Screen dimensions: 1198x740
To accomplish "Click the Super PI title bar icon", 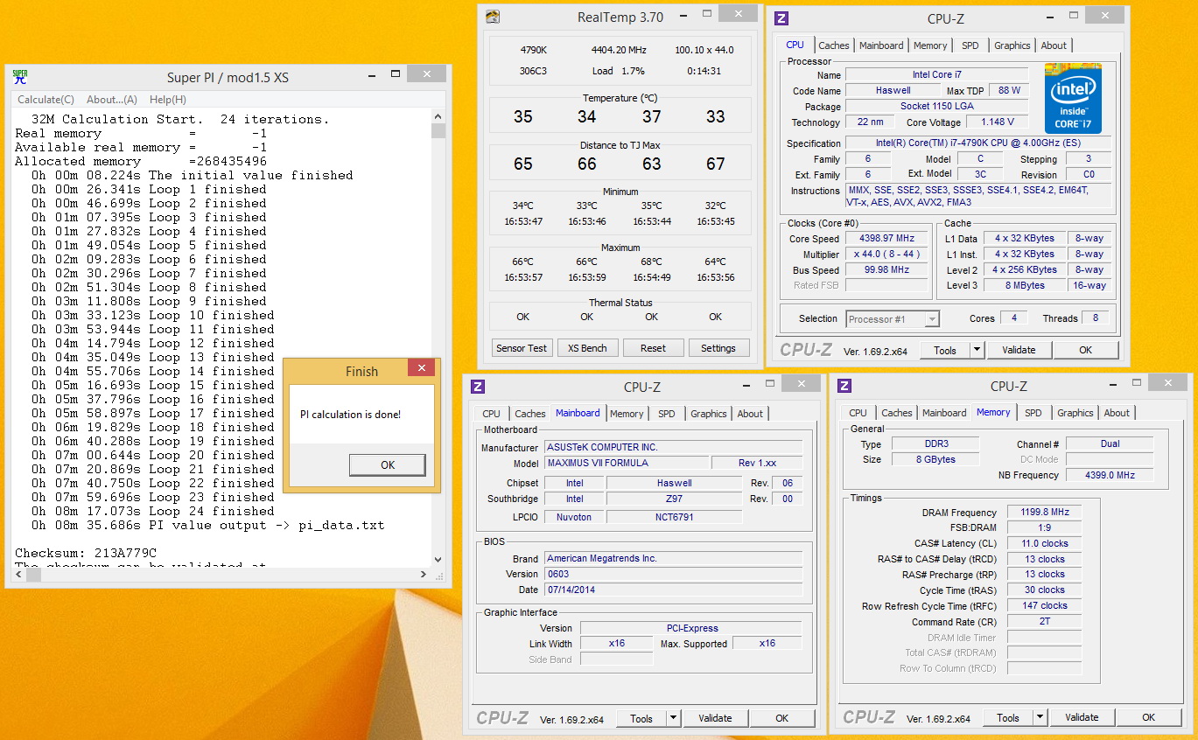I will 20,77.
